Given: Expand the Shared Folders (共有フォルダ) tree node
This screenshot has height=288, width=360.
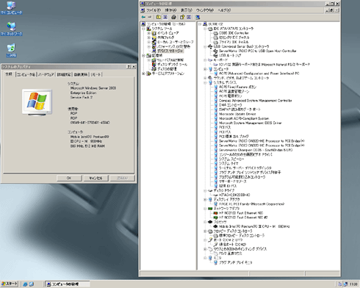Looking at the screenshot, I should pyautogui.click(x=148, y=37).
